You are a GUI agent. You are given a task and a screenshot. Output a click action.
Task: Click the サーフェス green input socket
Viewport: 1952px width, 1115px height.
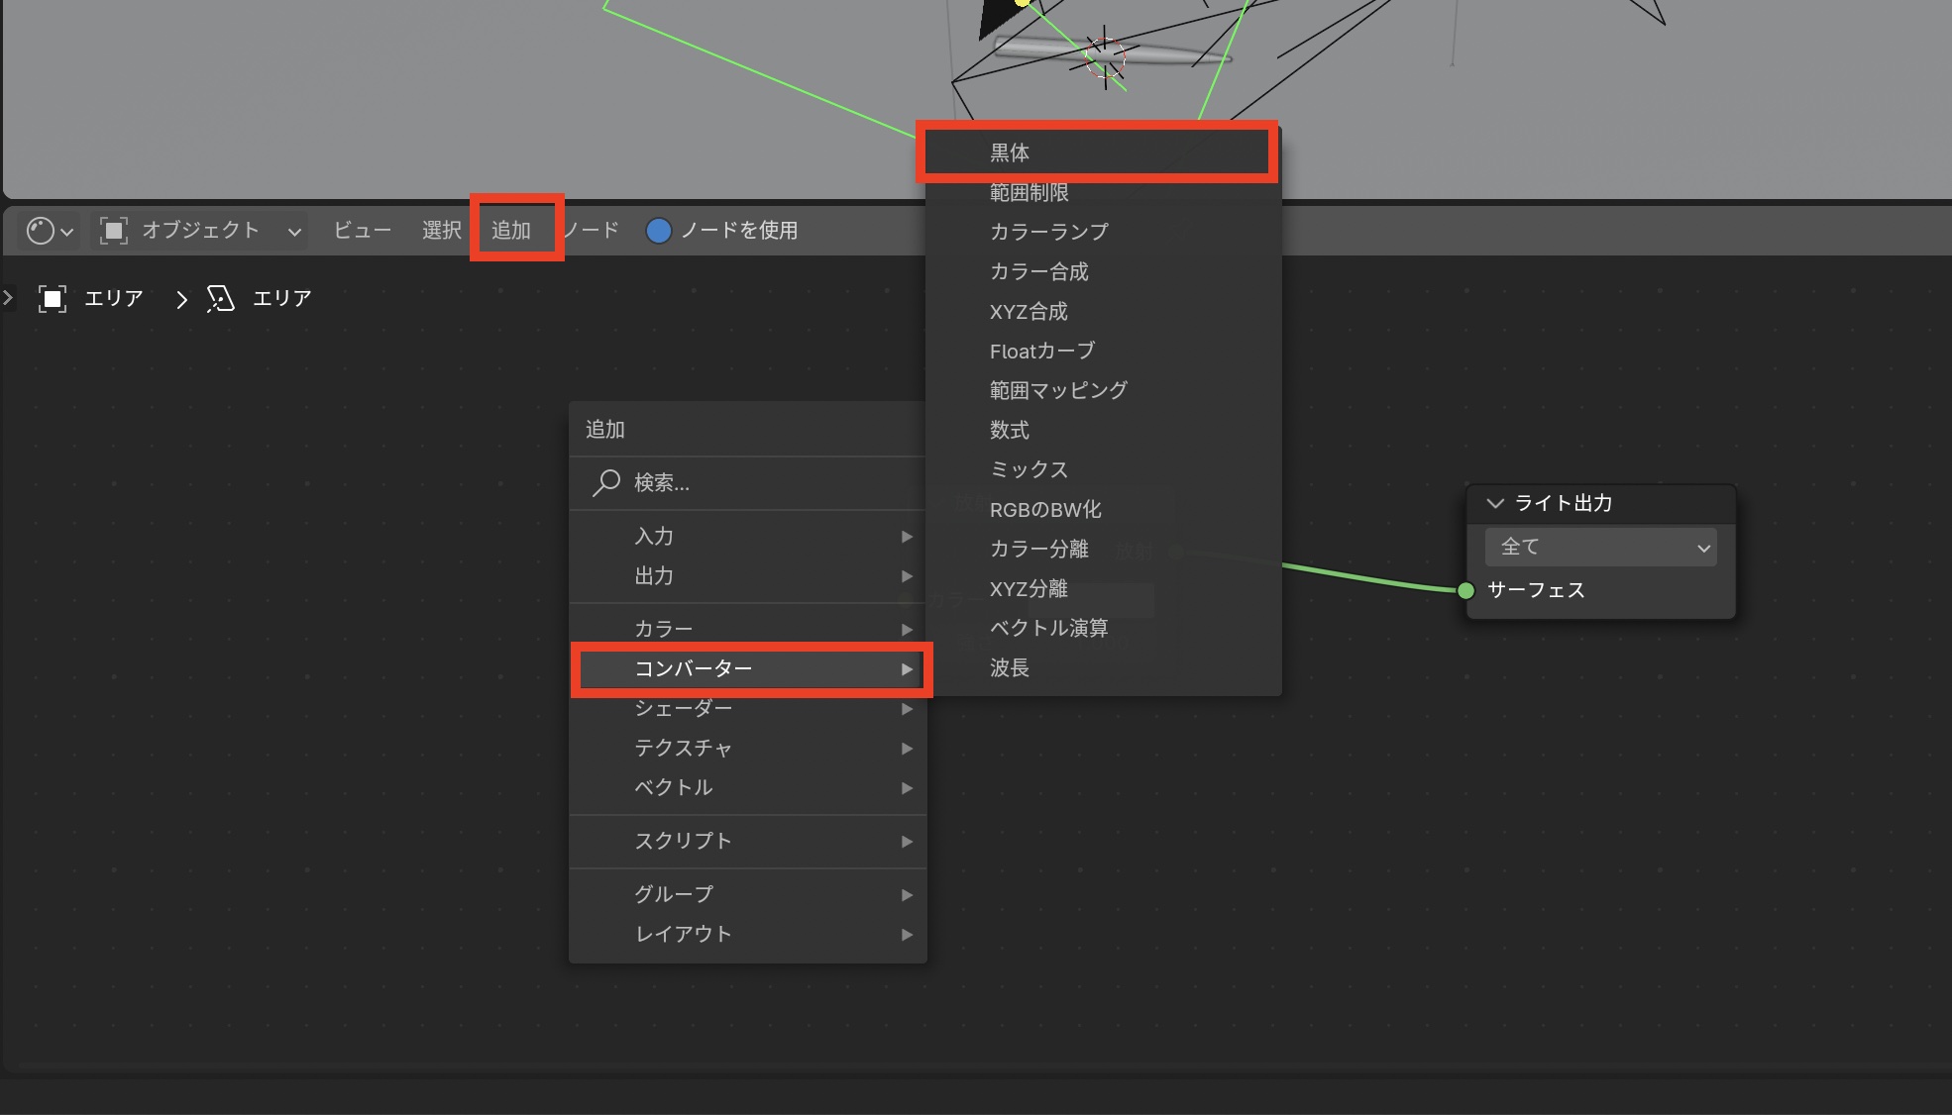[x=1465, y=590]
